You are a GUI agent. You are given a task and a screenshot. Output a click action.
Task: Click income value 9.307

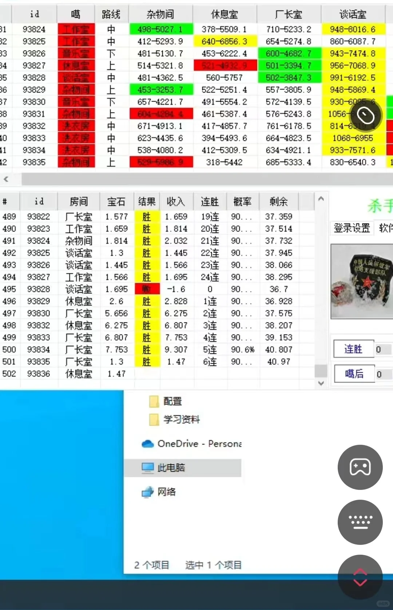click(176, 349)
